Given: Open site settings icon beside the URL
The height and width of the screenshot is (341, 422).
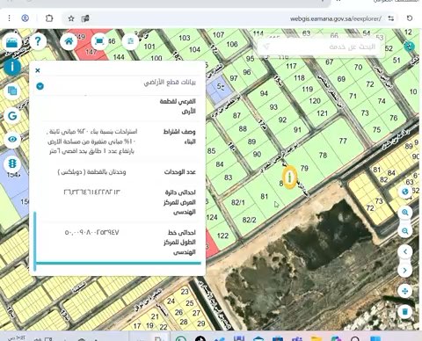Looking at the screenshot, I should click(x=391, y=18).
